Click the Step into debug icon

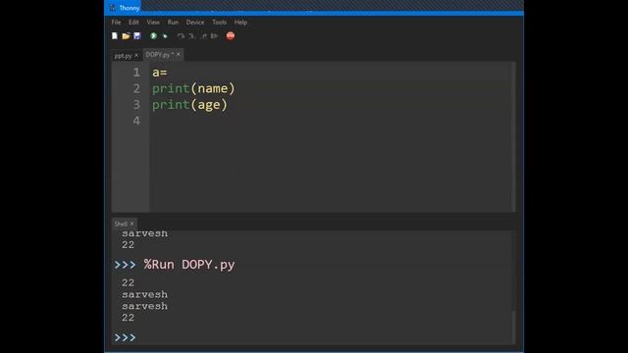[192, 36]
